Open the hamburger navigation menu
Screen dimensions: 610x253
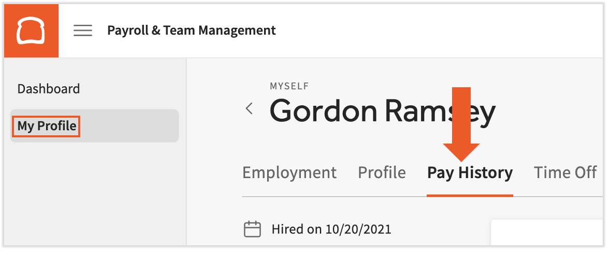pos(83,30)
